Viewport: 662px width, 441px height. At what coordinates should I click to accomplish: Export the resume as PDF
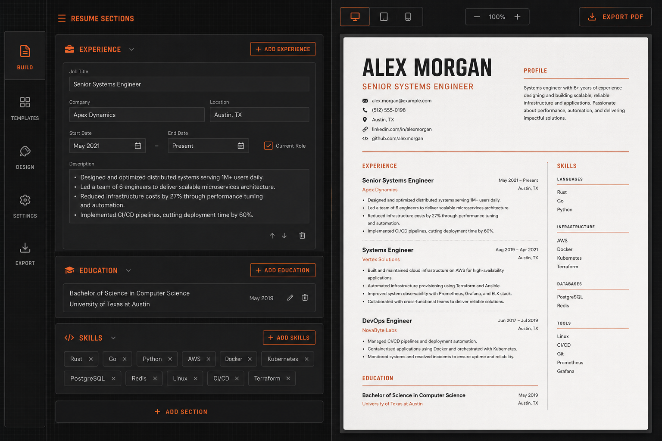pos(615,17)
